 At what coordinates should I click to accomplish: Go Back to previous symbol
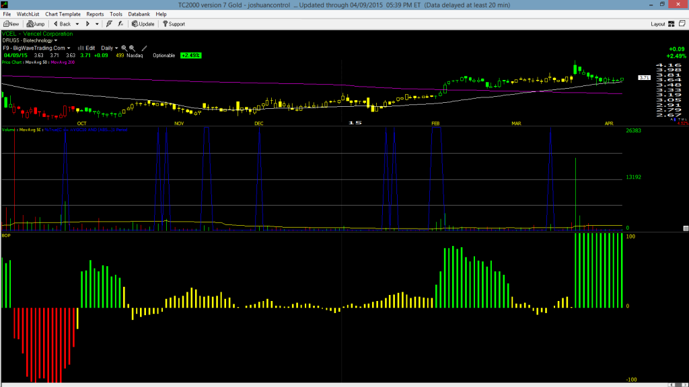point(62,24)
